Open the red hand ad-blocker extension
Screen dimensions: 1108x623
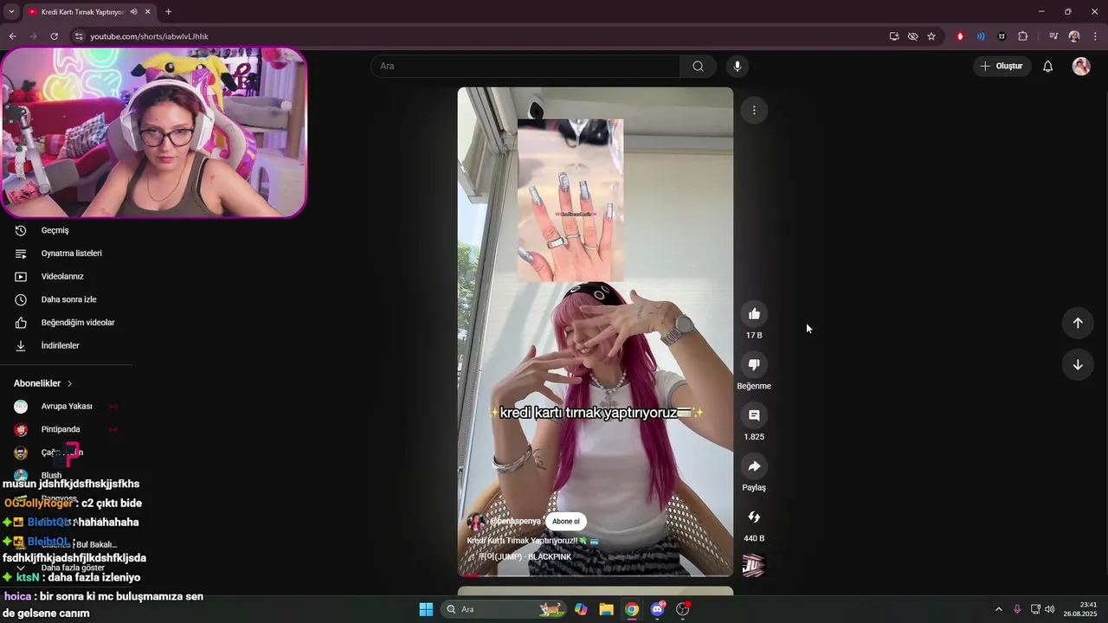coord(960,36)
